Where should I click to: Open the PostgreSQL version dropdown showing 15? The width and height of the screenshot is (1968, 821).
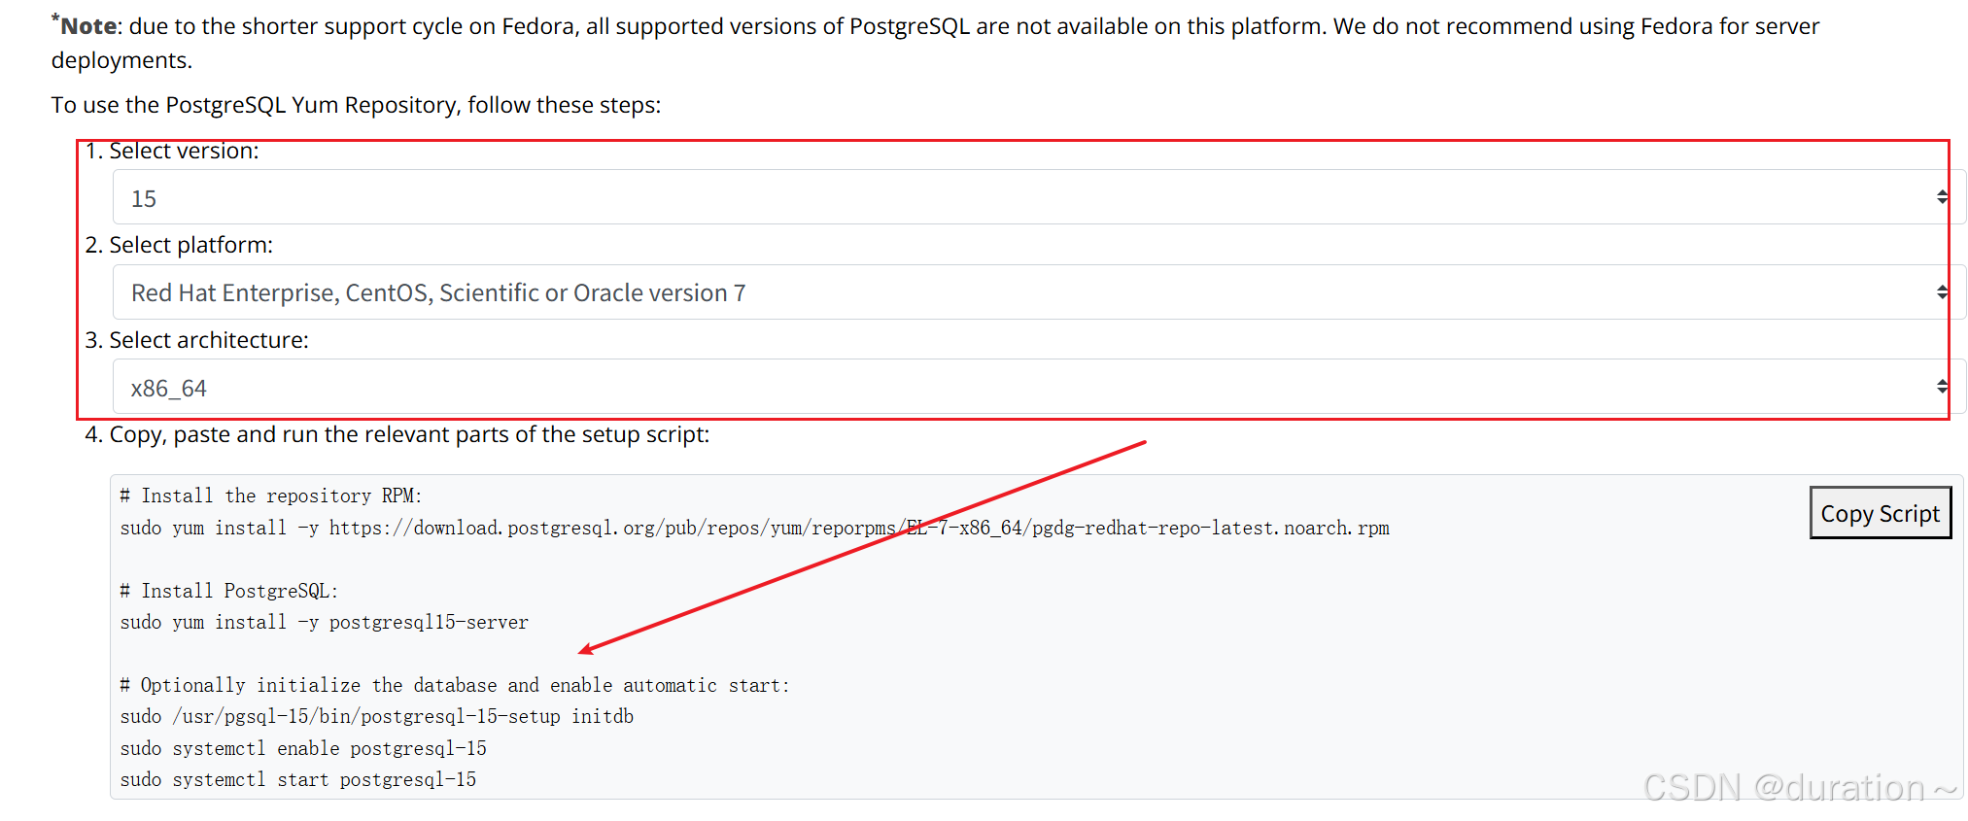(x=1039, y=197)
